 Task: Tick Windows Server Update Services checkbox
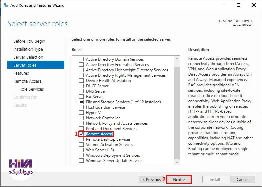click(81, 161)
